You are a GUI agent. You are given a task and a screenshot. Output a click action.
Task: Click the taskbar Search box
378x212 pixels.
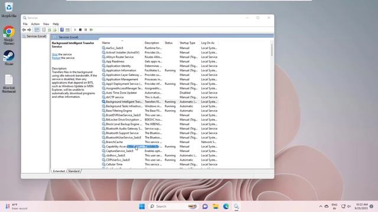(x=173, y=207)
